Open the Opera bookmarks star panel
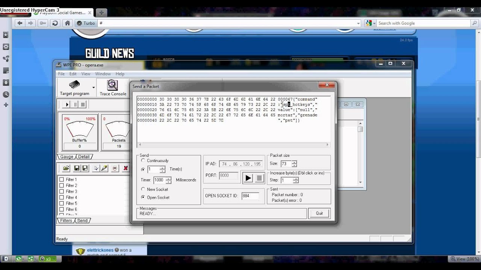The width and height of the screenshot is (481, 270). [x=6, y=35]
